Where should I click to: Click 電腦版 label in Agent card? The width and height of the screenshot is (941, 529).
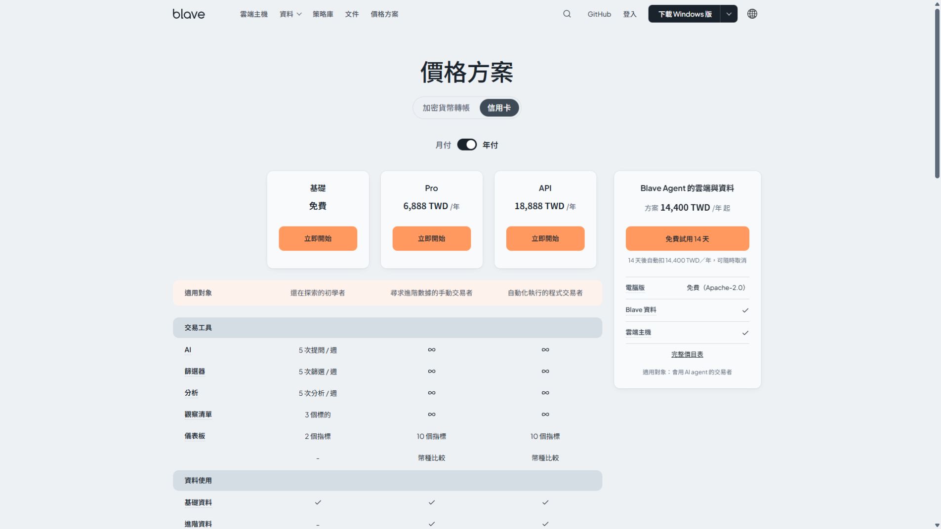tap(635, 288)
